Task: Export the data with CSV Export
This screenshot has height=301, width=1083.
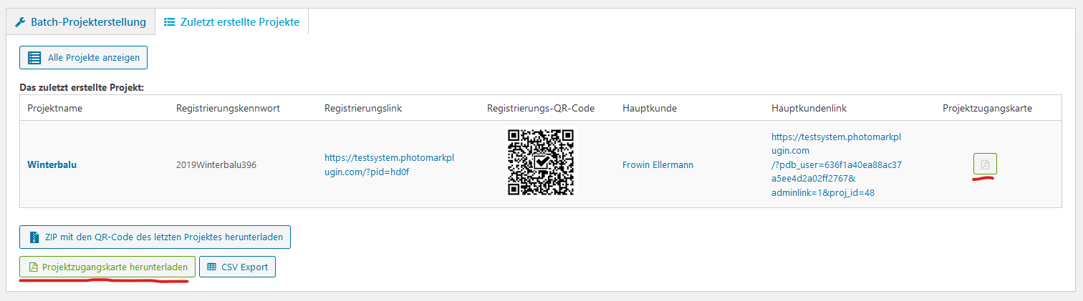Action: (237, 267)
